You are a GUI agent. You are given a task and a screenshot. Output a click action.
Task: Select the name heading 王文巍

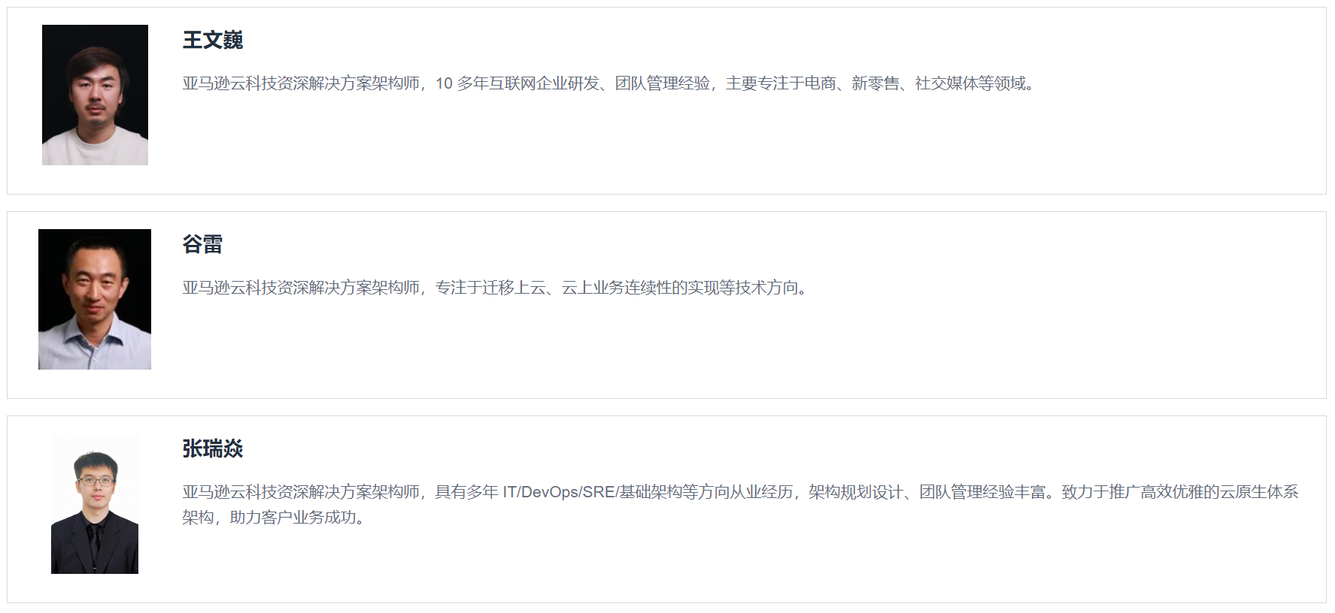tap(213, 40)
